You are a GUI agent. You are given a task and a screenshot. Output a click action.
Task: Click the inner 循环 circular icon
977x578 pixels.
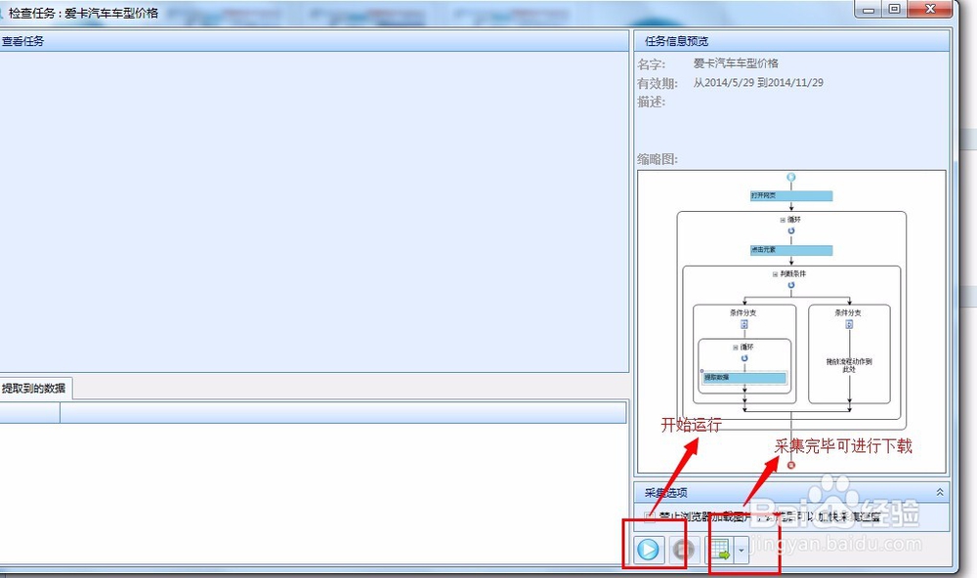pos(743,358)
